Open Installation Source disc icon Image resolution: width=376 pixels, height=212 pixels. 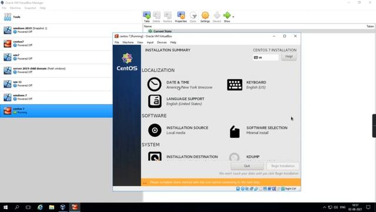155,130
